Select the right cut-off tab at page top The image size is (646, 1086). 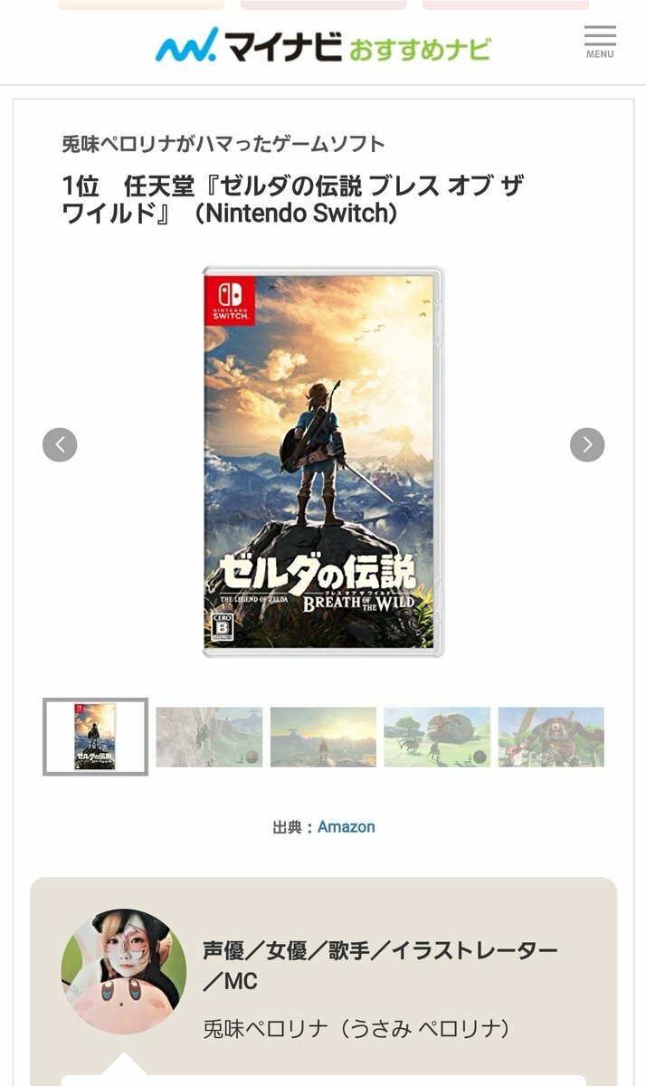coord(505,5)
